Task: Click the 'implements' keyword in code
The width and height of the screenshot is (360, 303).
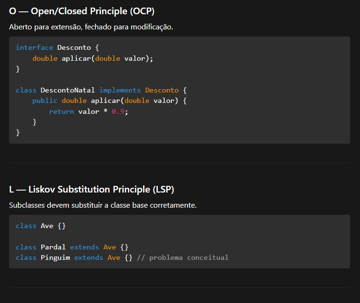Action: 120,90
